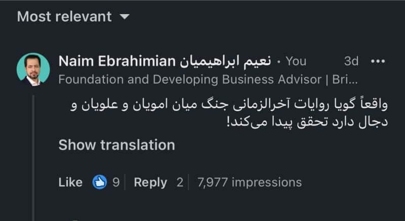This screenshot has height=221, width=405.
Task: Click the Naim Ebrahimian name link
Action: (117, 61)
